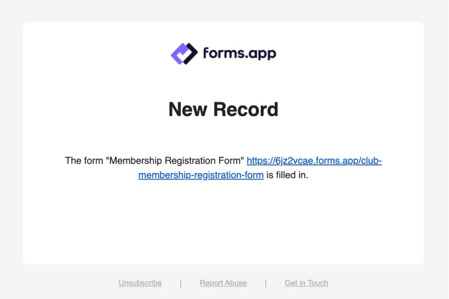Follow the Get in Touch link
The width and height of the screenshot is (449, 299).
[x=306, y=283]
